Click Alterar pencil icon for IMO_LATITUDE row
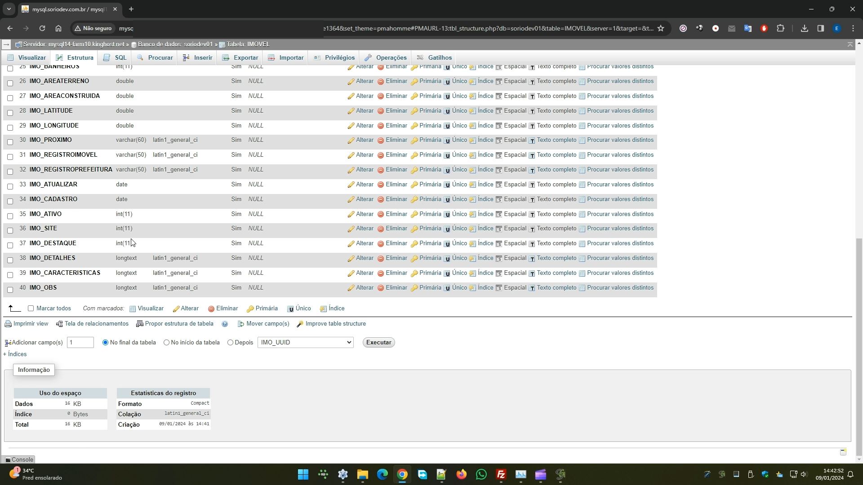863x485 pixels. (351, 111)
